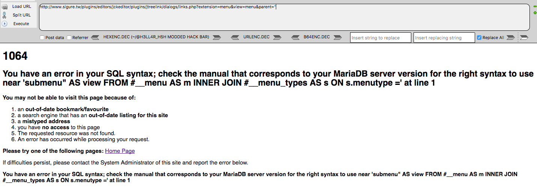The width and height of the screenshot is (537, 190).
Task: Click the Split URL button label
Action: tap(22, 15)
